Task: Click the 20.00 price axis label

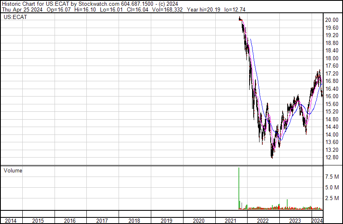Action: [332, 20]
